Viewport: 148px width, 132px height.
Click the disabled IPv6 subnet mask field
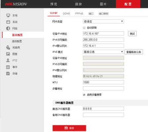click(103, 64)
